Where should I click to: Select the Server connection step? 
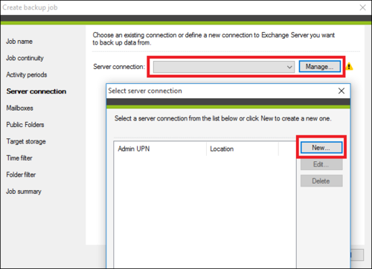36,91
